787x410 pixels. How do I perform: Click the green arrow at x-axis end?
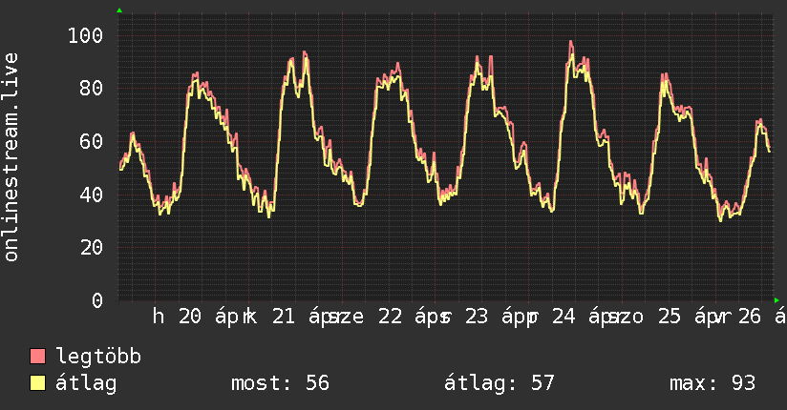(776, 300)
